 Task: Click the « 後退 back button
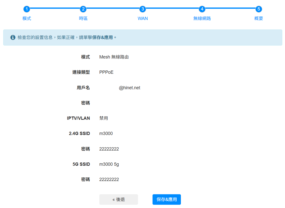tap(118, 199)
